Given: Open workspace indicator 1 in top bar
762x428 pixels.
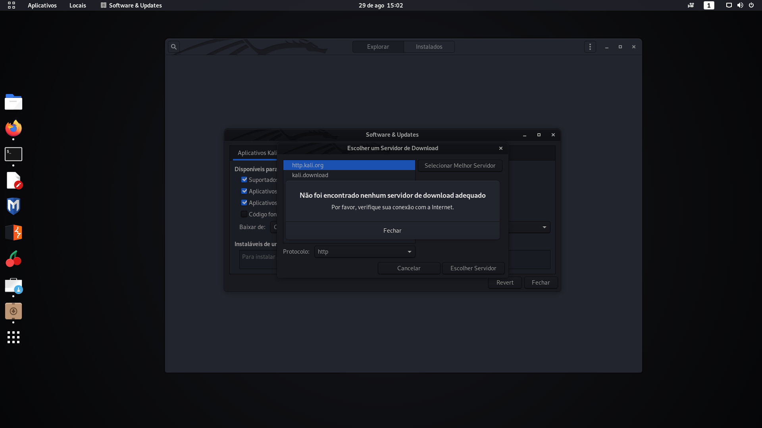Looking at the screenshot, I should tap(709, 5).
